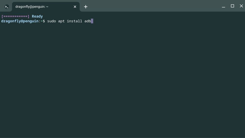Image resolution: width=245 pixels, height=138 pixels.
Task: Click empty title bar area beside new-tab button
Action: 152,6
